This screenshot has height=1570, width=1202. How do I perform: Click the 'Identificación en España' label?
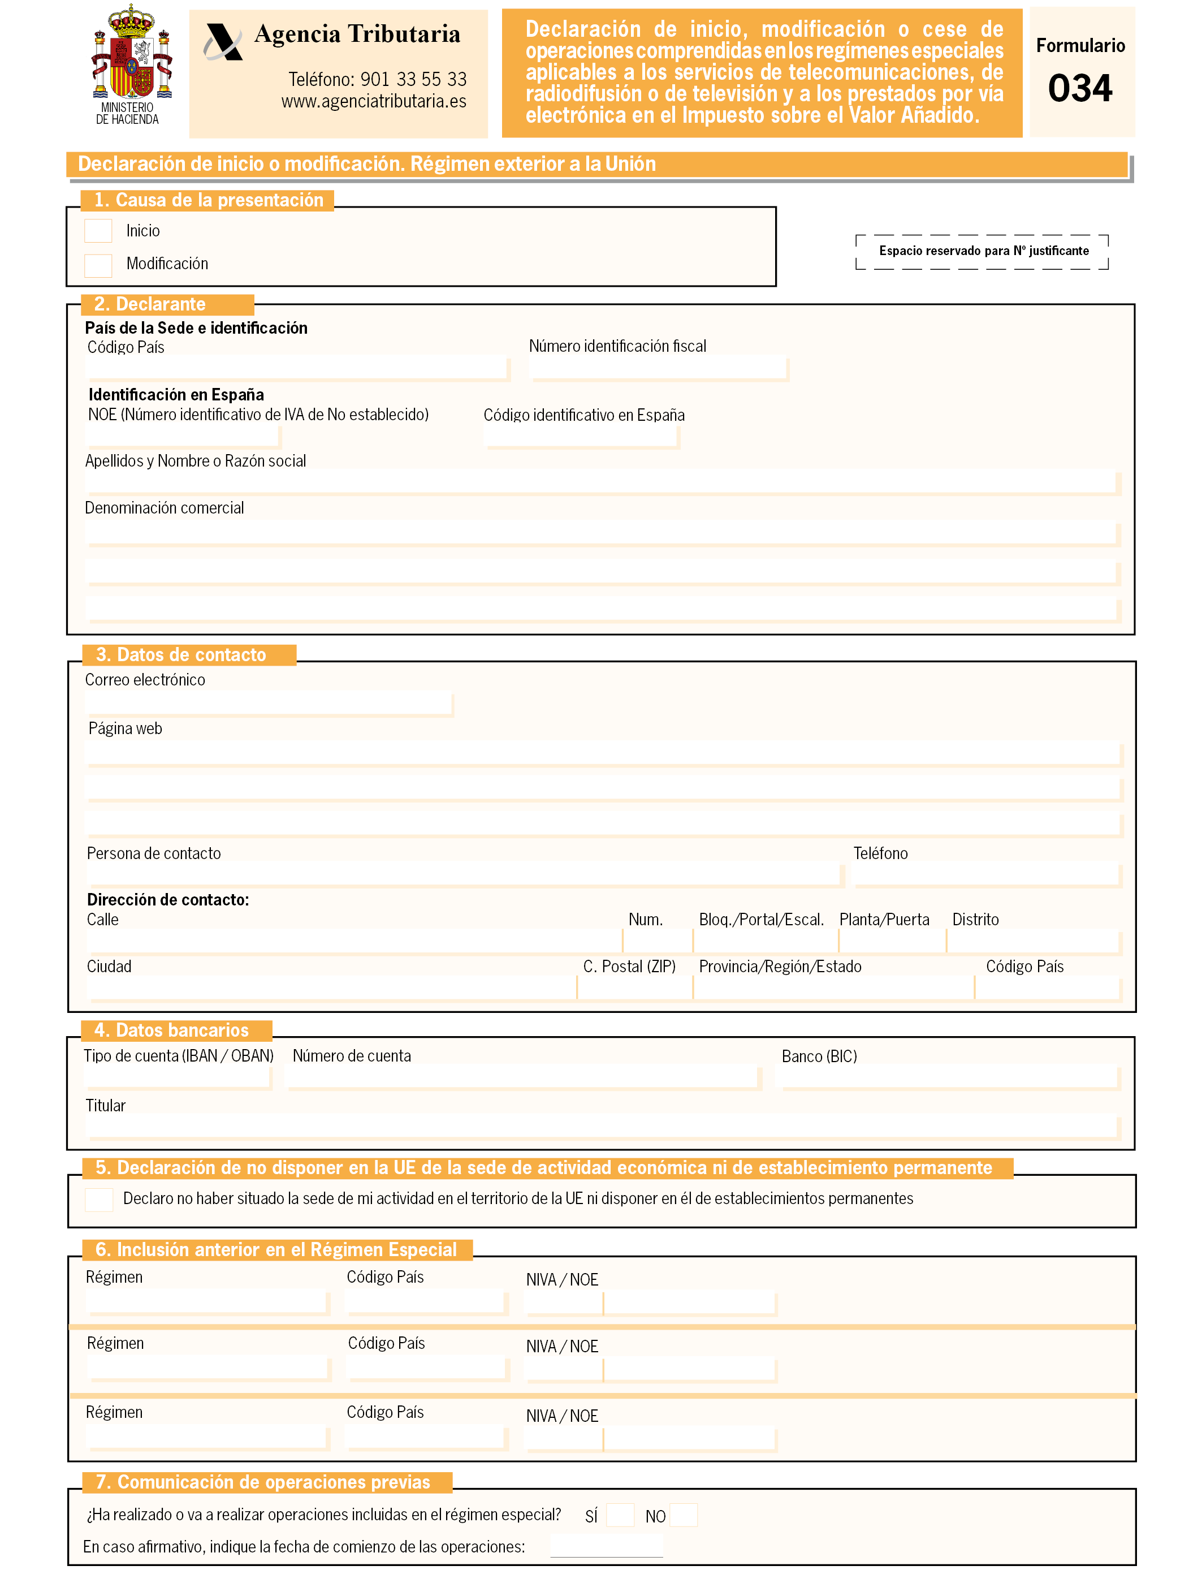tap(176, 394)
